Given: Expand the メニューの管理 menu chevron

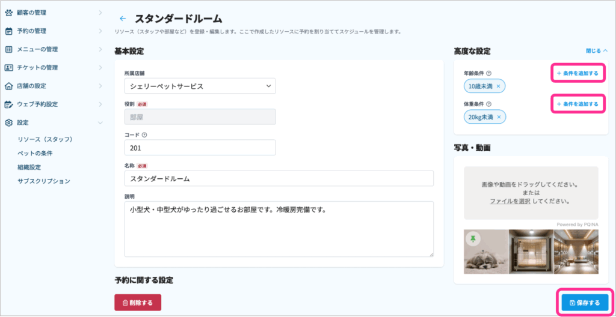Looking at the screenshot, I should coord(100,49).
